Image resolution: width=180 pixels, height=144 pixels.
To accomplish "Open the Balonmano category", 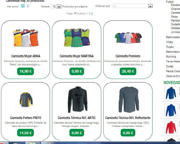I will pyautogui.click(x=173, y=52).
